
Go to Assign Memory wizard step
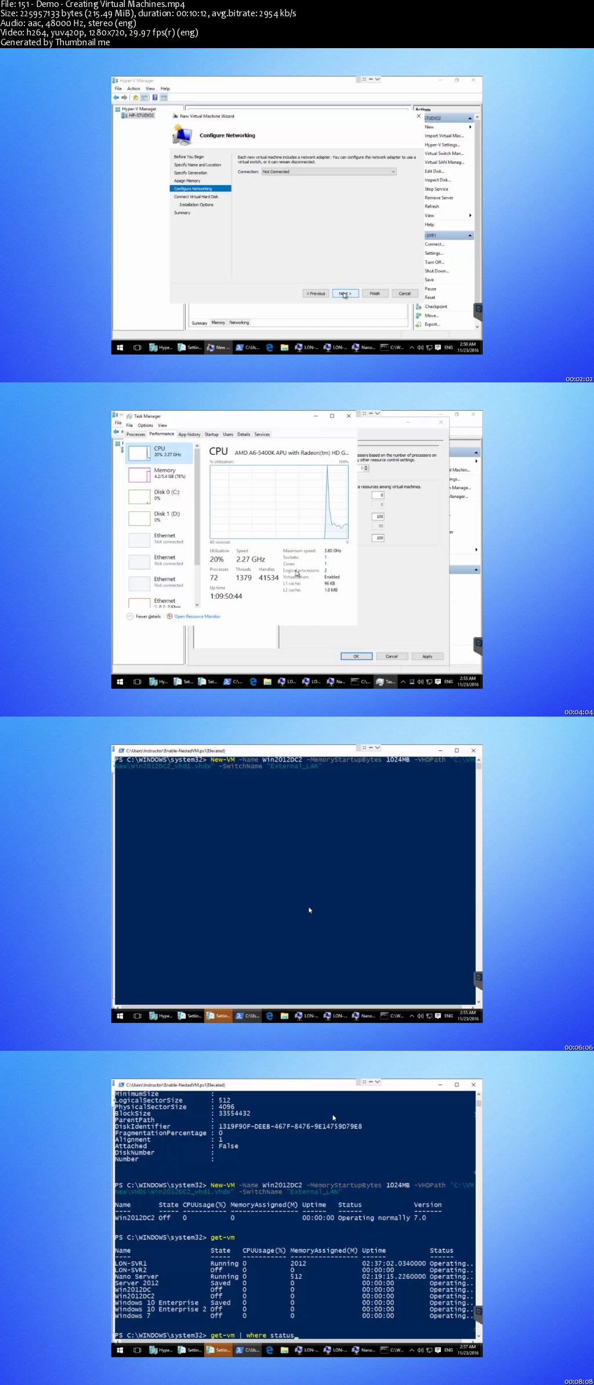pos(187,181)
